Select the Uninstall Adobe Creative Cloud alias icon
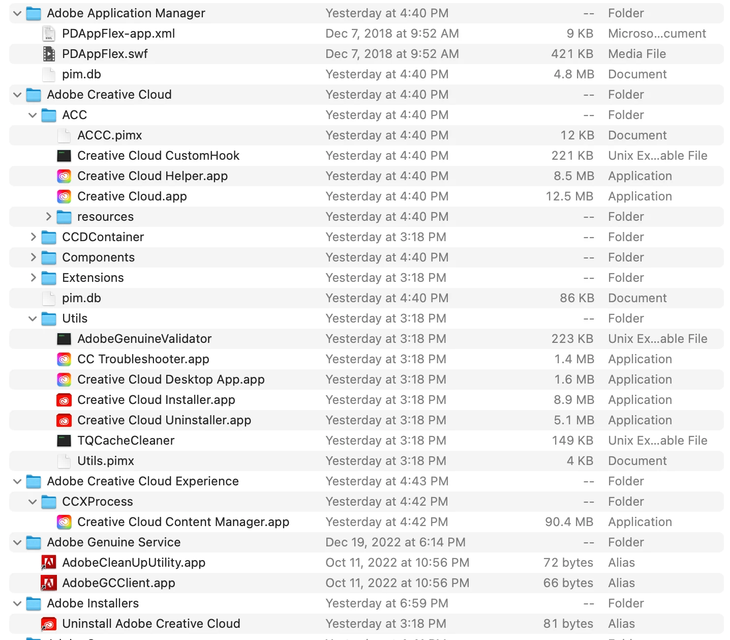 point(49,624)
